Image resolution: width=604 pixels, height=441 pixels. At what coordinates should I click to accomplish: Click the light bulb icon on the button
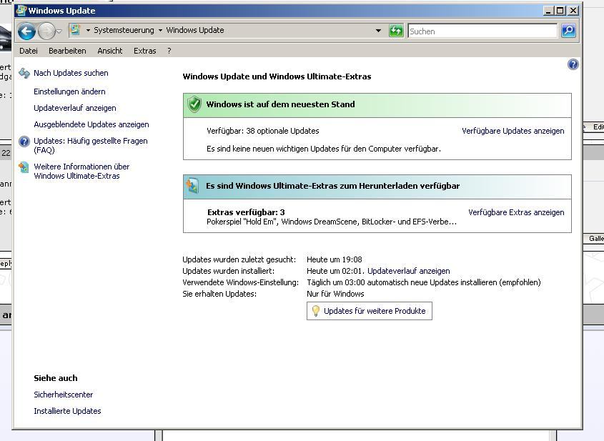tap(315, 311)
